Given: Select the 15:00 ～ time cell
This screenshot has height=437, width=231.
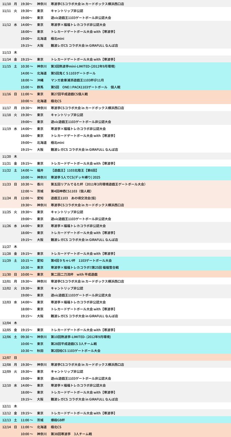Looking at the screenshot, I should pyautogui.click(x=27, y=87).
